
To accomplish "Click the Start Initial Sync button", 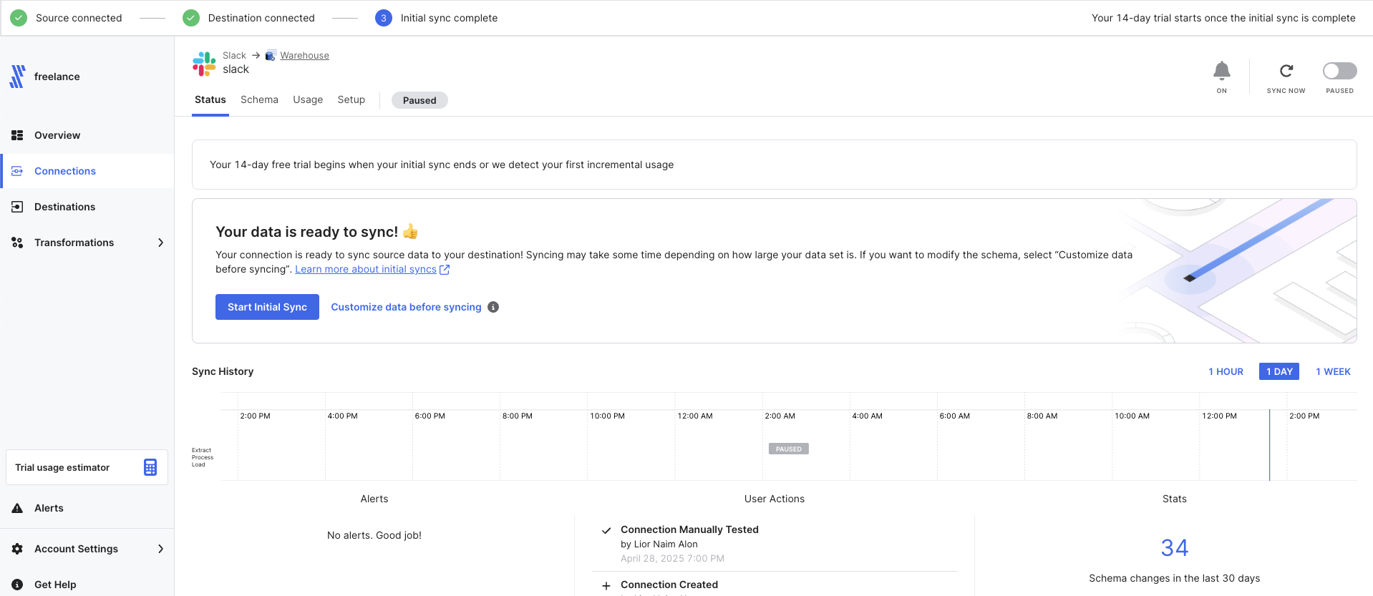I will (267, 307).
